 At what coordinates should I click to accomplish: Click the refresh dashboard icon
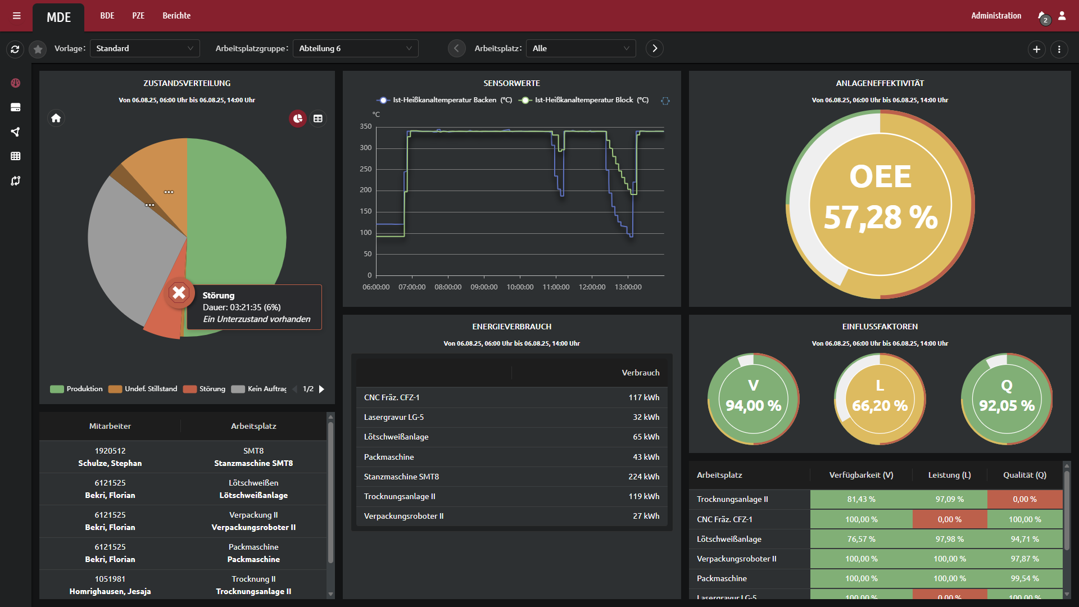click(15, 49)
